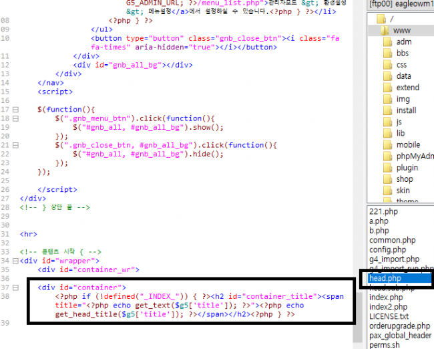Select the www folder icon

(385, 30)
